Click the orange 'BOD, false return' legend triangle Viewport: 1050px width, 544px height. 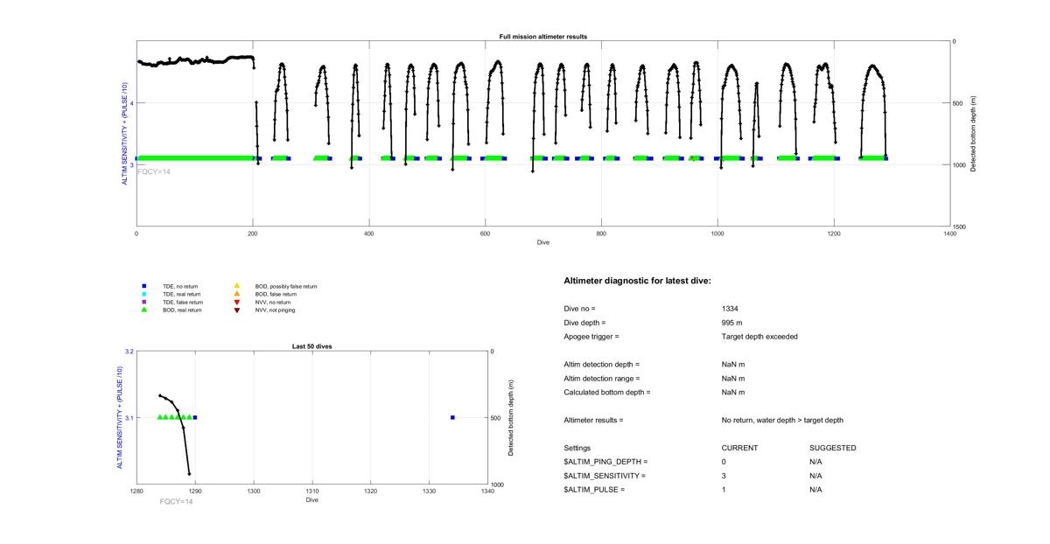(236, 294)
